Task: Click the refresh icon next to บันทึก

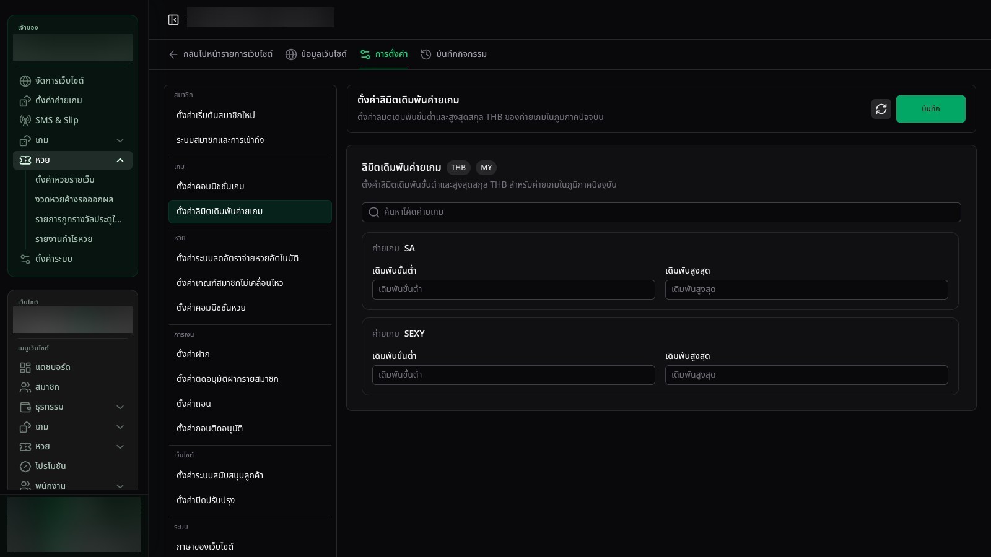Action: click(881, 109)
